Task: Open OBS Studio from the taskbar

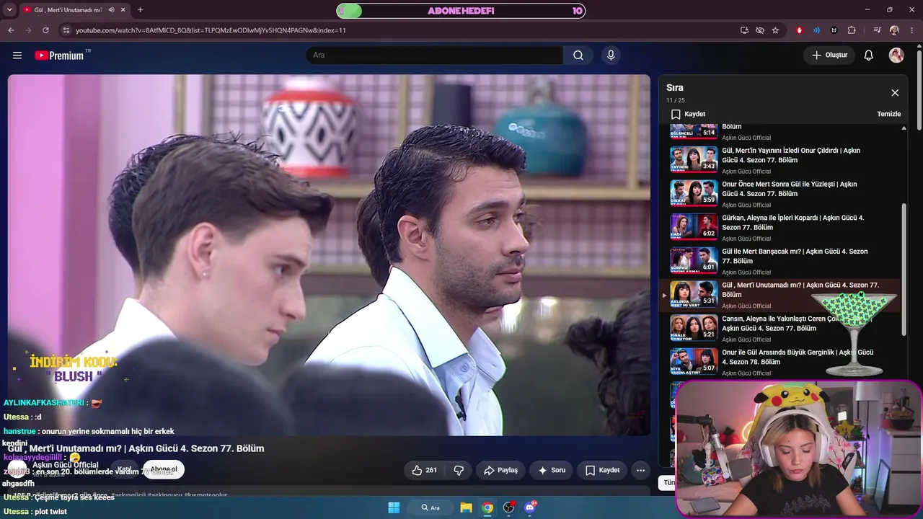Action: click(509, 507)
